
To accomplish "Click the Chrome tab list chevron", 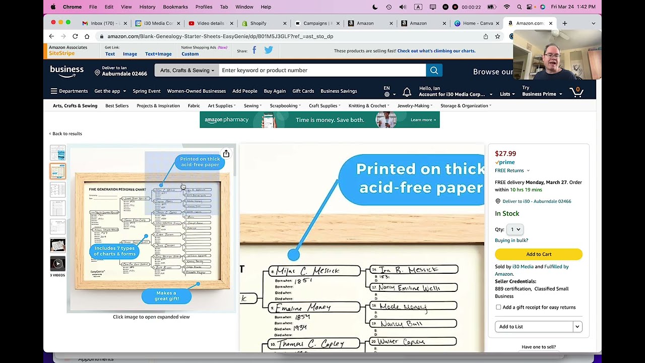I will 593,23.
